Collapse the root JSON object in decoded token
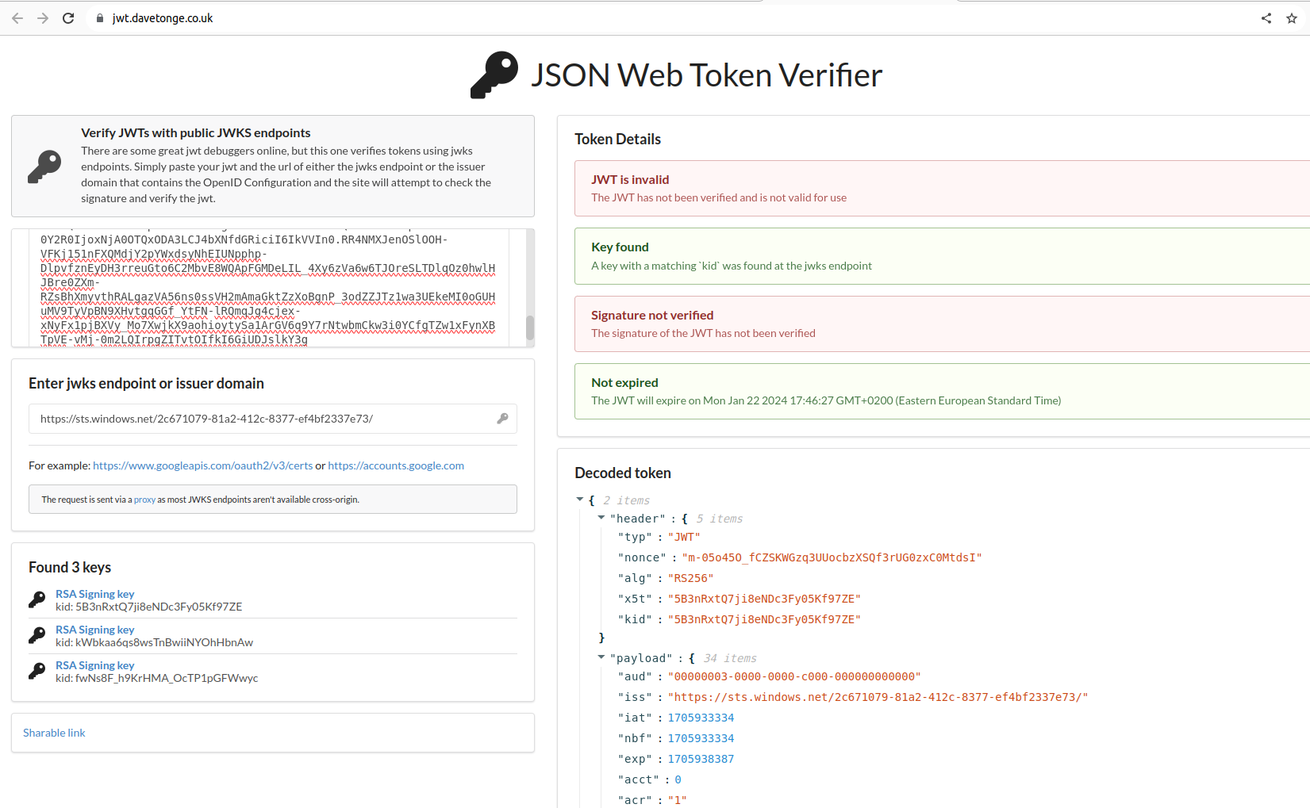The height and width of the screenshot is (808, 1310). coord(580,500)
